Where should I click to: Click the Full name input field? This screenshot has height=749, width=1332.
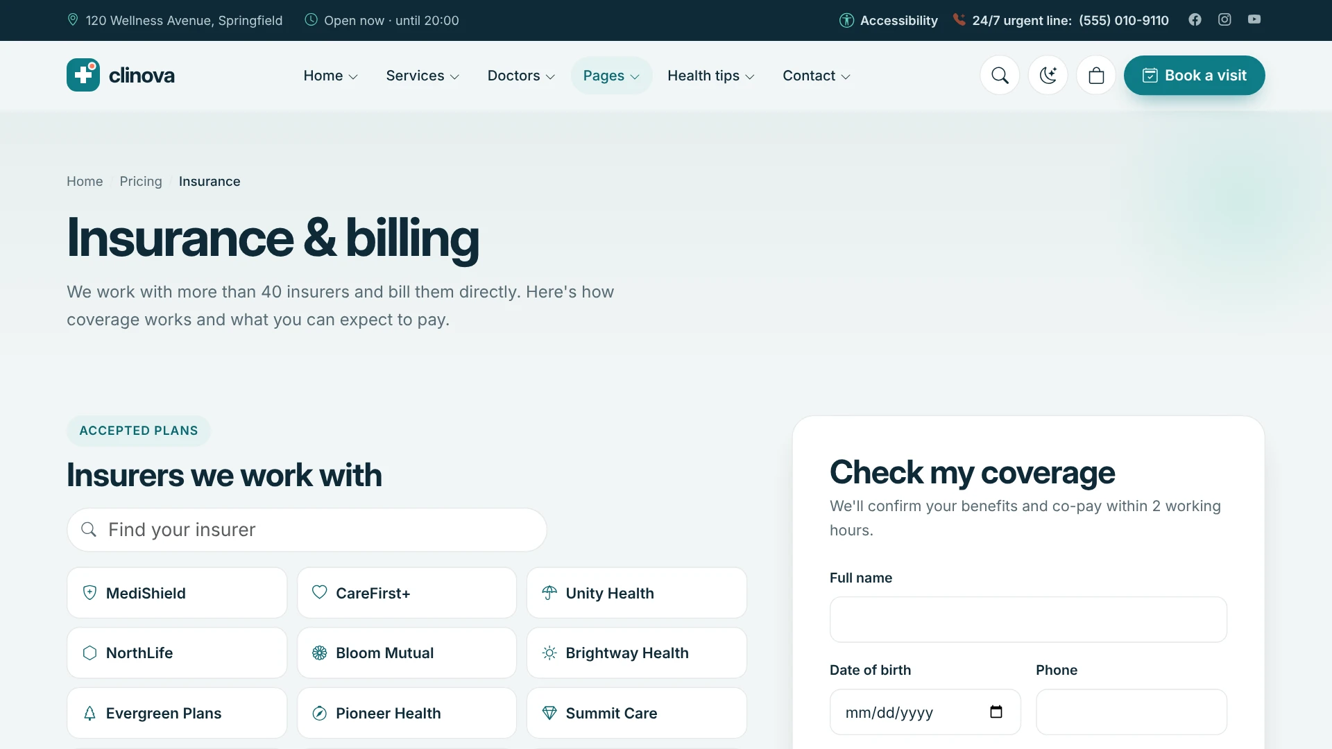tap(1028, 619)
